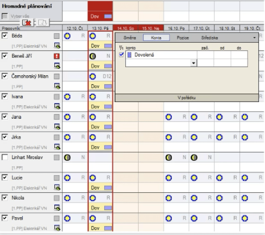Viewport: 265px width, 235px height.
Task: Uncheck the Jirka worker checkbox
Action: [5, 137]
